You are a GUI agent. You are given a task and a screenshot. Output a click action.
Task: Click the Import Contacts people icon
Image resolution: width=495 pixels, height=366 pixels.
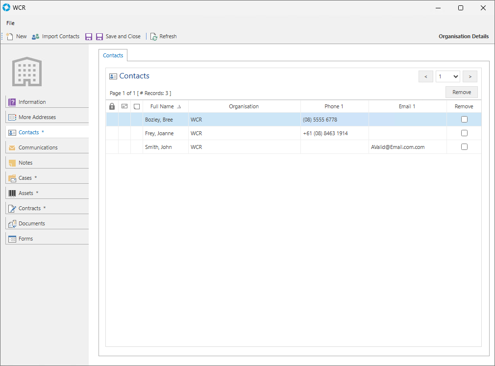tap(35, 36)
